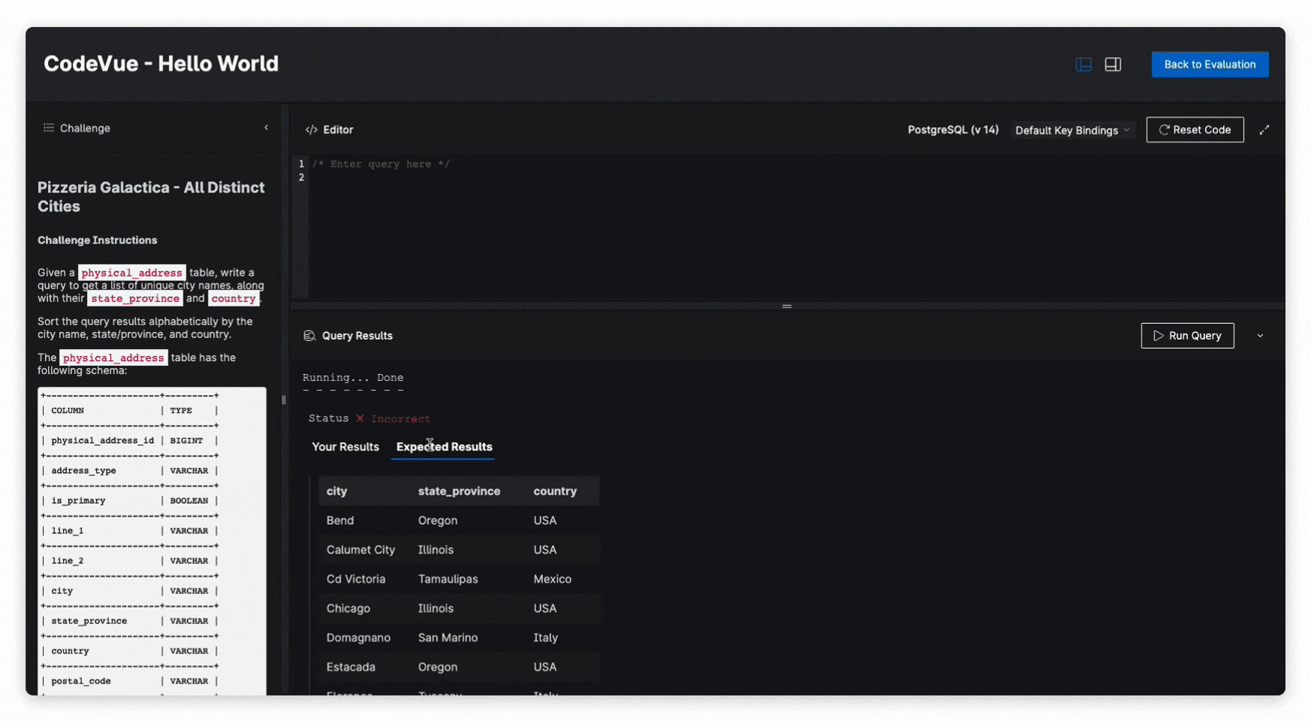The image size is (1311, 721).
Task: Run the query with Run Query
Action: [x=1187, y=336]
